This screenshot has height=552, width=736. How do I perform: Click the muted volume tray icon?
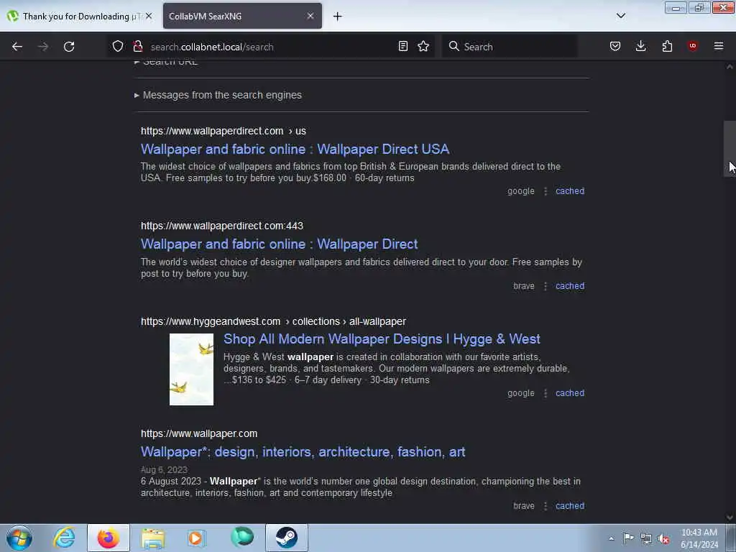coord(663,539)
